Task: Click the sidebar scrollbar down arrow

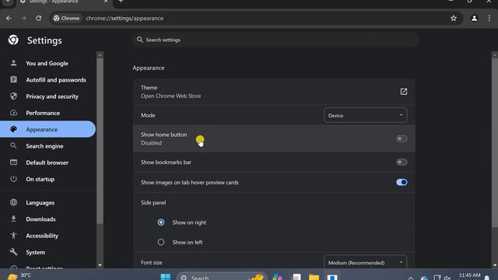Action: 100,265
